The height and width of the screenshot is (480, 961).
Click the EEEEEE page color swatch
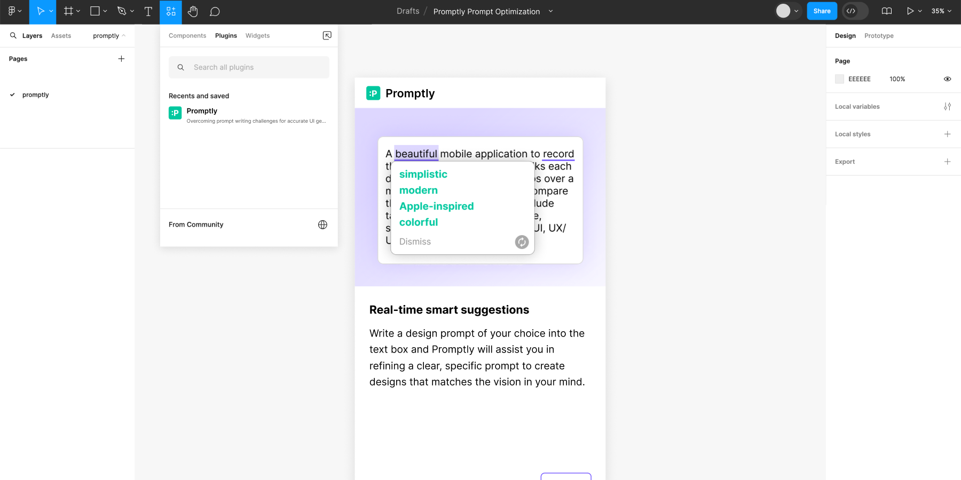coord(840,79)
